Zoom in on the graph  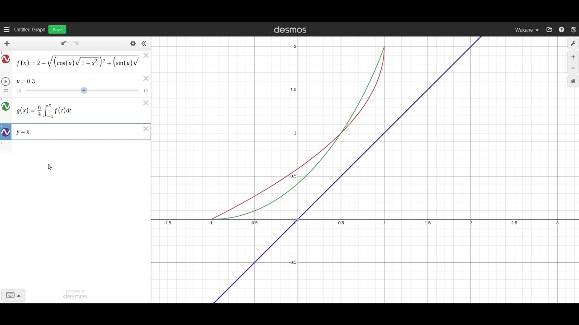[x=573, y=57]
